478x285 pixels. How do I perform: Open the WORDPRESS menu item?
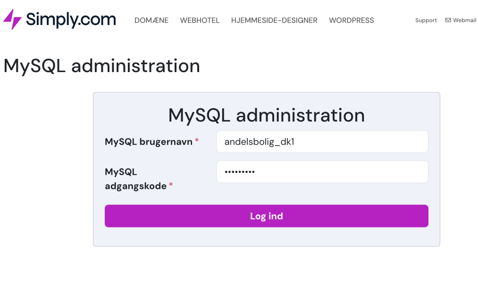351,20
